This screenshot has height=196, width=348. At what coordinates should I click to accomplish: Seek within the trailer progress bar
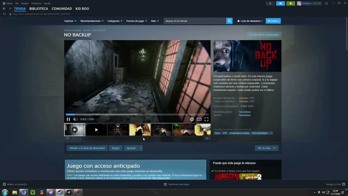pyautogui.click(x=137, y=115)
